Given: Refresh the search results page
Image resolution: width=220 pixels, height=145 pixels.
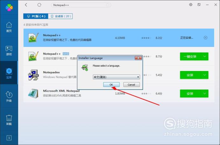Looking at the screenshot, I should click(39, 5).
